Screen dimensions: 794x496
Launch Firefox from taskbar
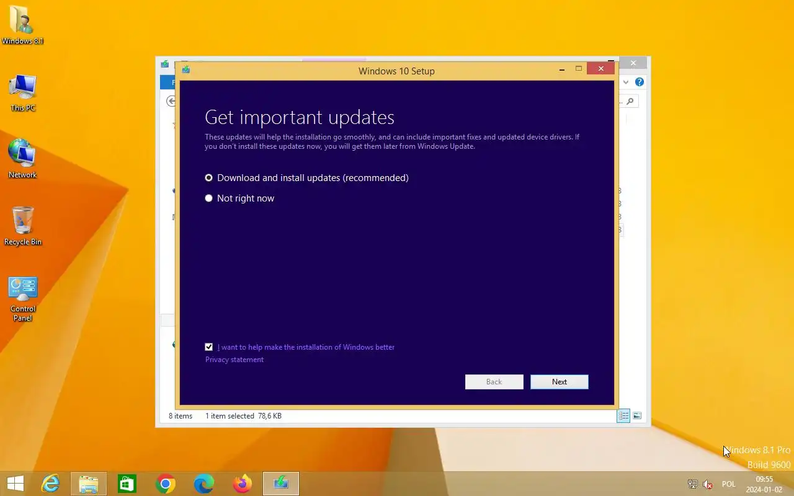[x=243, y=484]
